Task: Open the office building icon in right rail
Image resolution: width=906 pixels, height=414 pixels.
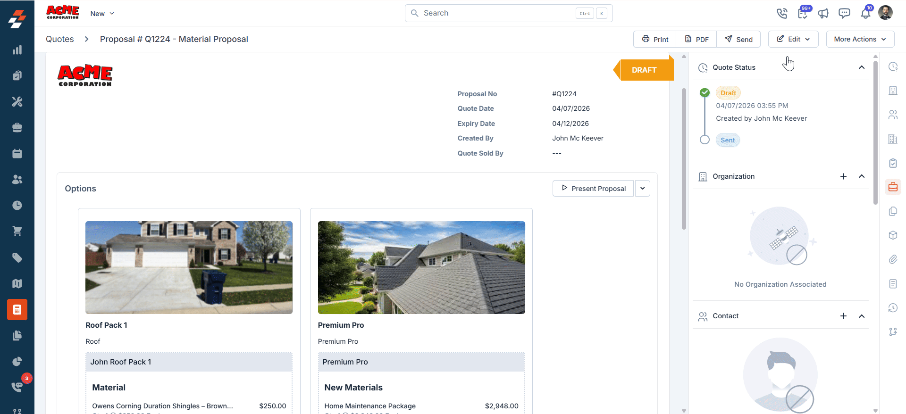Action: click(x=893, y=139)
